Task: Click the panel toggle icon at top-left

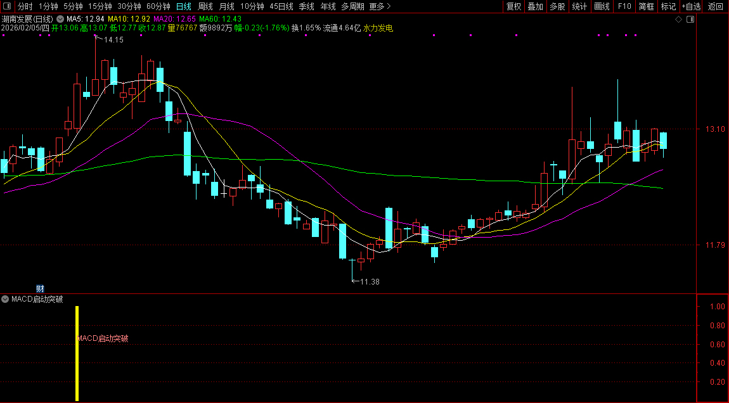Action: [7, 6]
